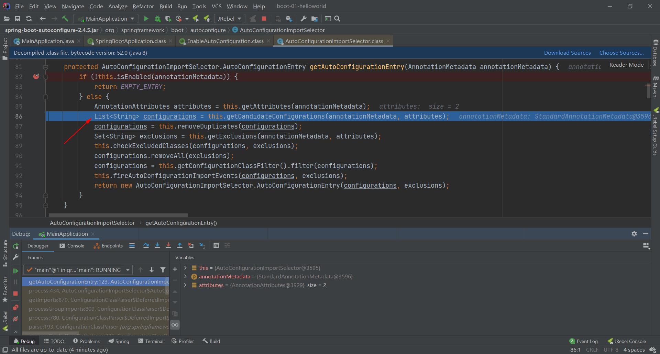The image size is (660, 354).
Task: Open MainApplication run configuration dropdown
Action: (106, 19)
